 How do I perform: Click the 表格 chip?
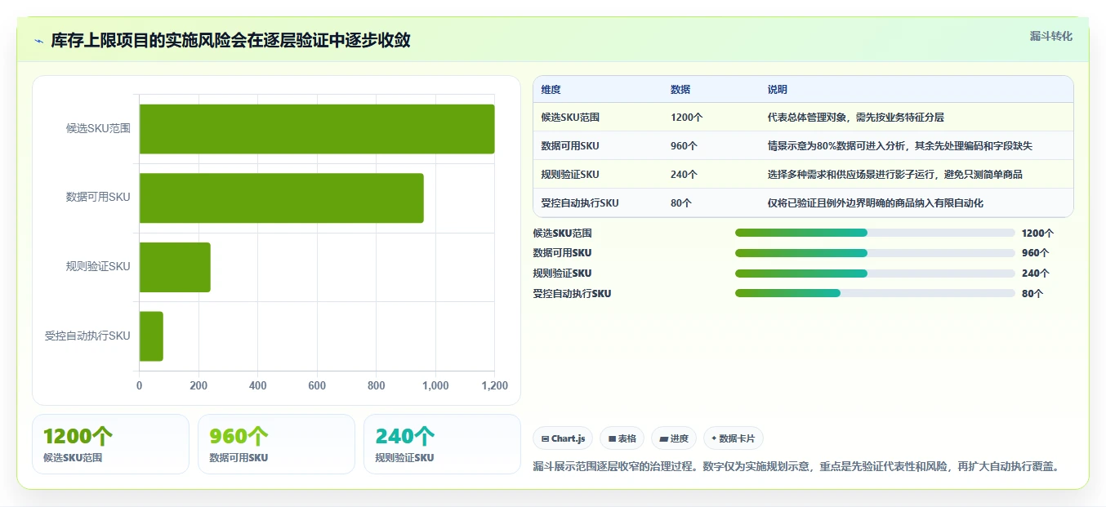[622, 438]
